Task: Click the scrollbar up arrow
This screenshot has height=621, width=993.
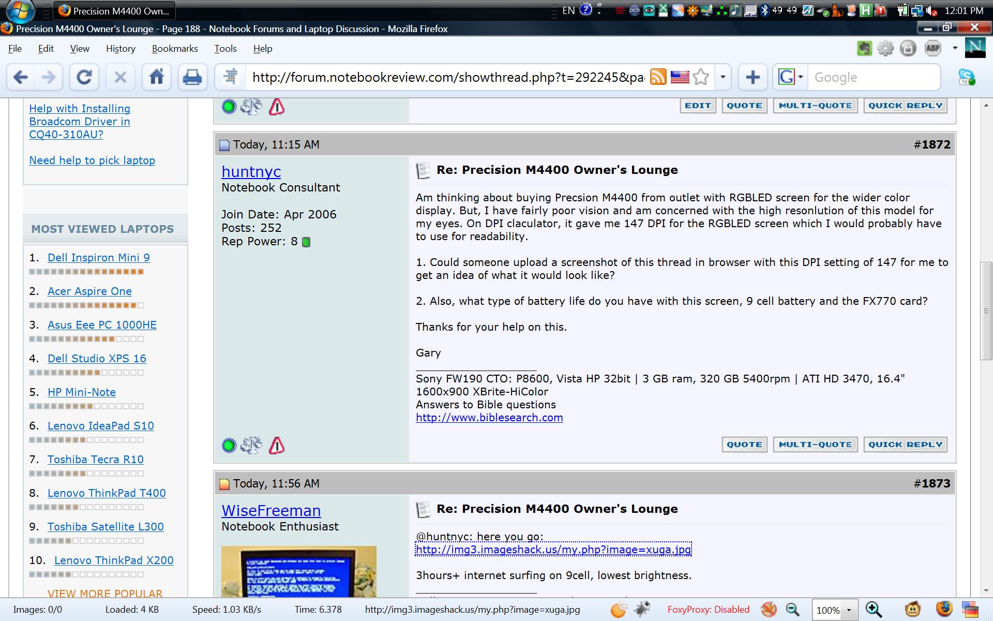Action: 986,106
